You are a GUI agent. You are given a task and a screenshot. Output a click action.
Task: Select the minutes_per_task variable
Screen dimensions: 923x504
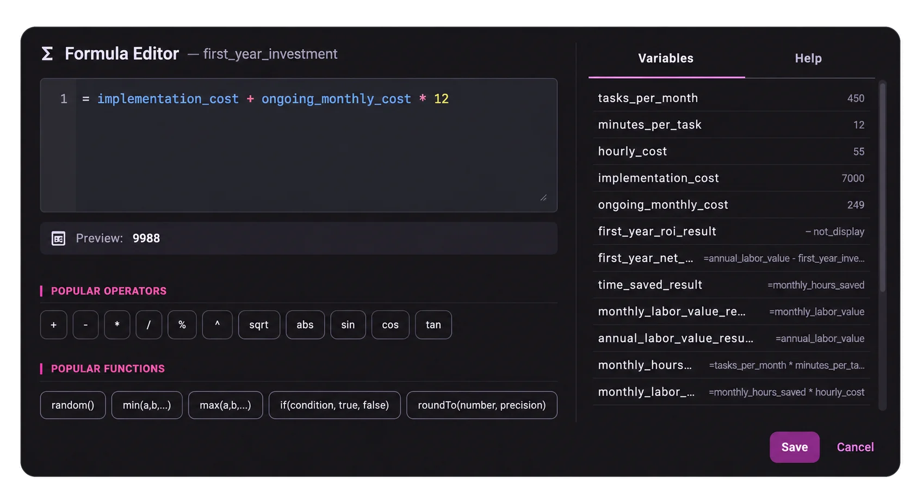coord(731,125)
